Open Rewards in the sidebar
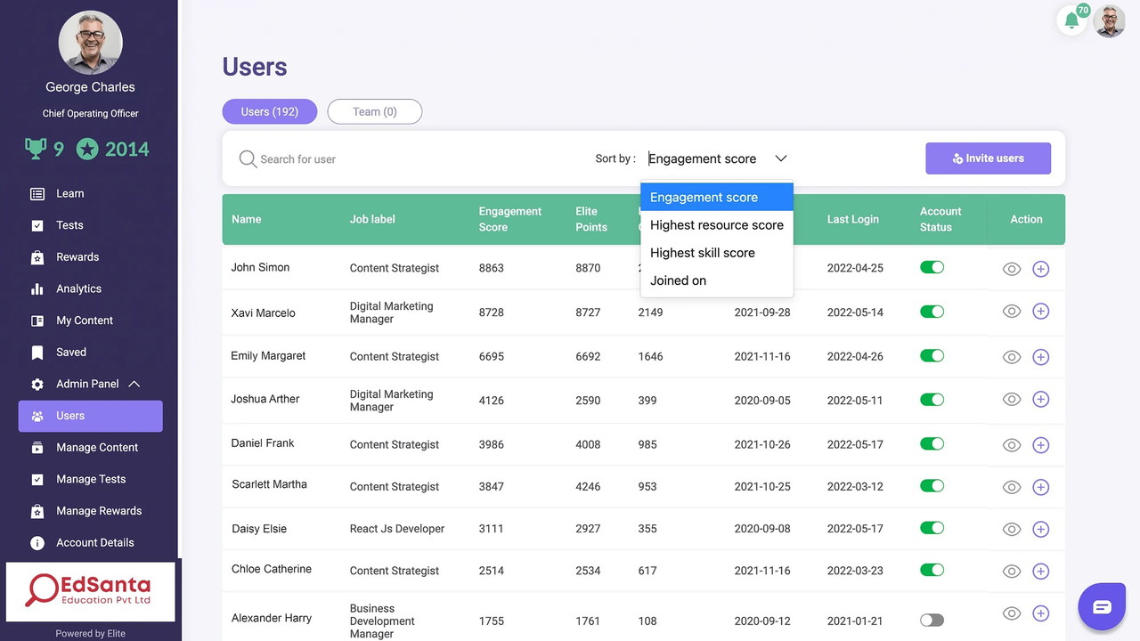 click(77, 257)
